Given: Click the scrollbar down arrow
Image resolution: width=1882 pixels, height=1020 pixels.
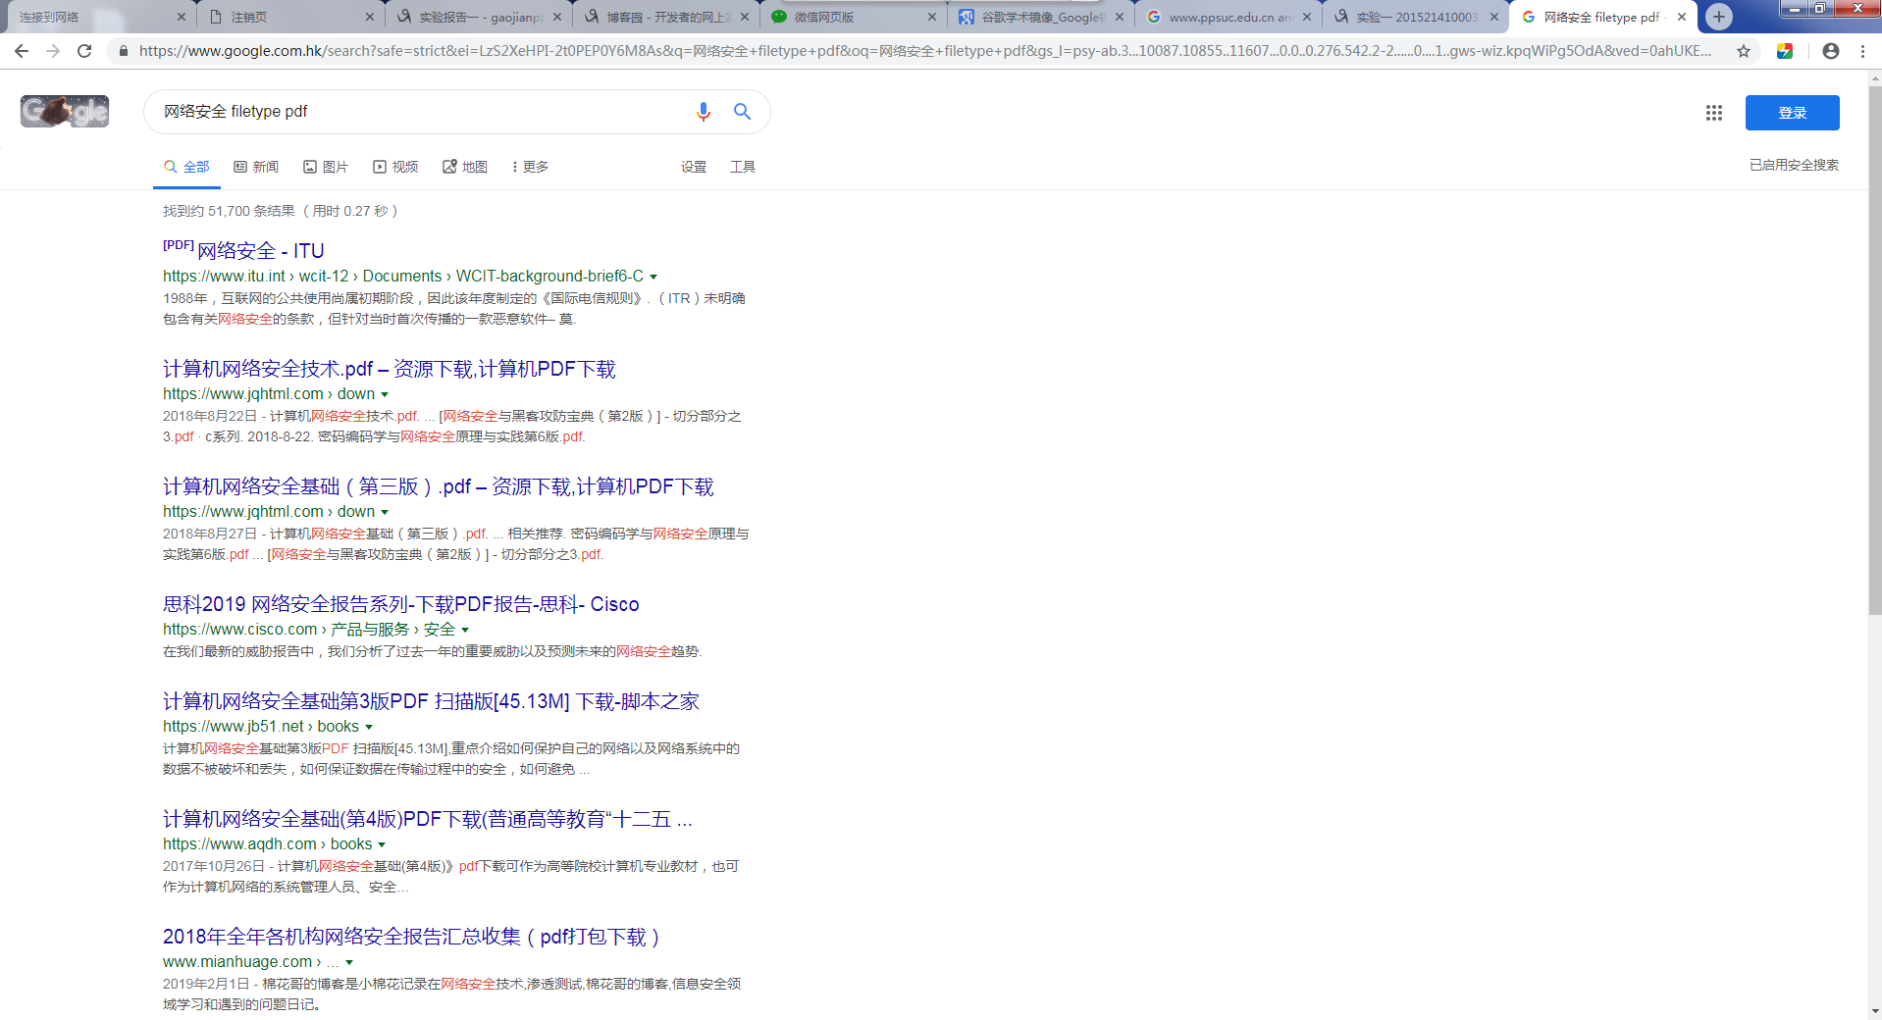Looking at the screenshot, I should 1875,1011.
